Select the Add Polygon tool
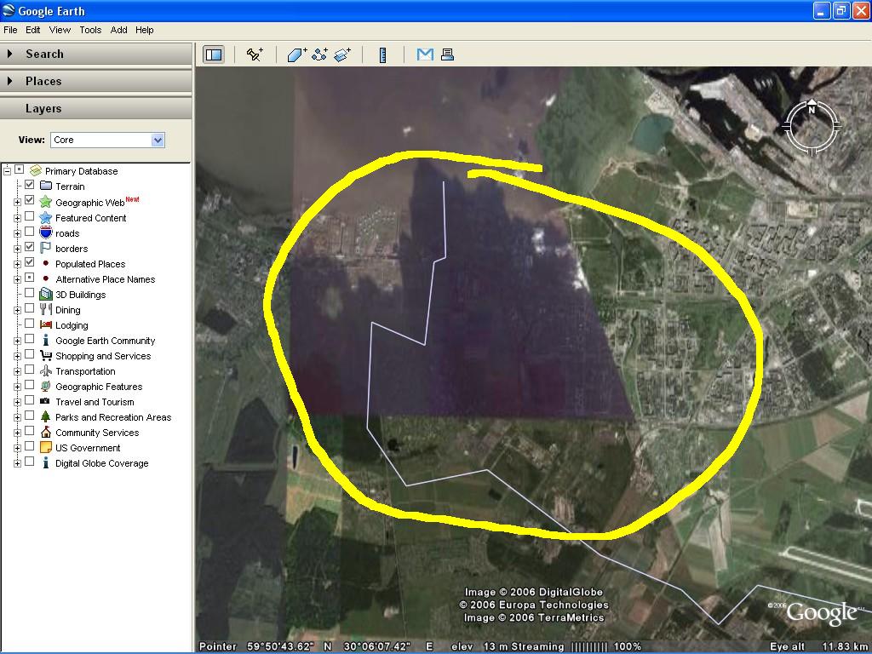 pos(296,54)
